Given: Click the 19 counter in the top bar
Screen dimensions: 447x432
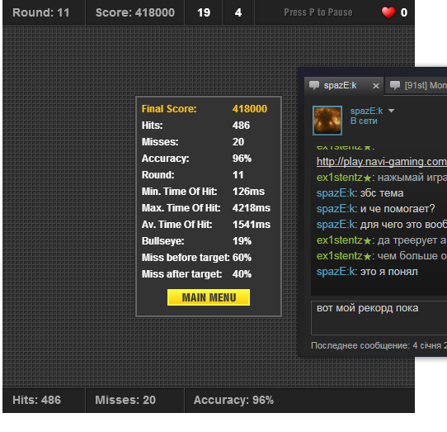Looking at the screenshot, I should [204, 12].
